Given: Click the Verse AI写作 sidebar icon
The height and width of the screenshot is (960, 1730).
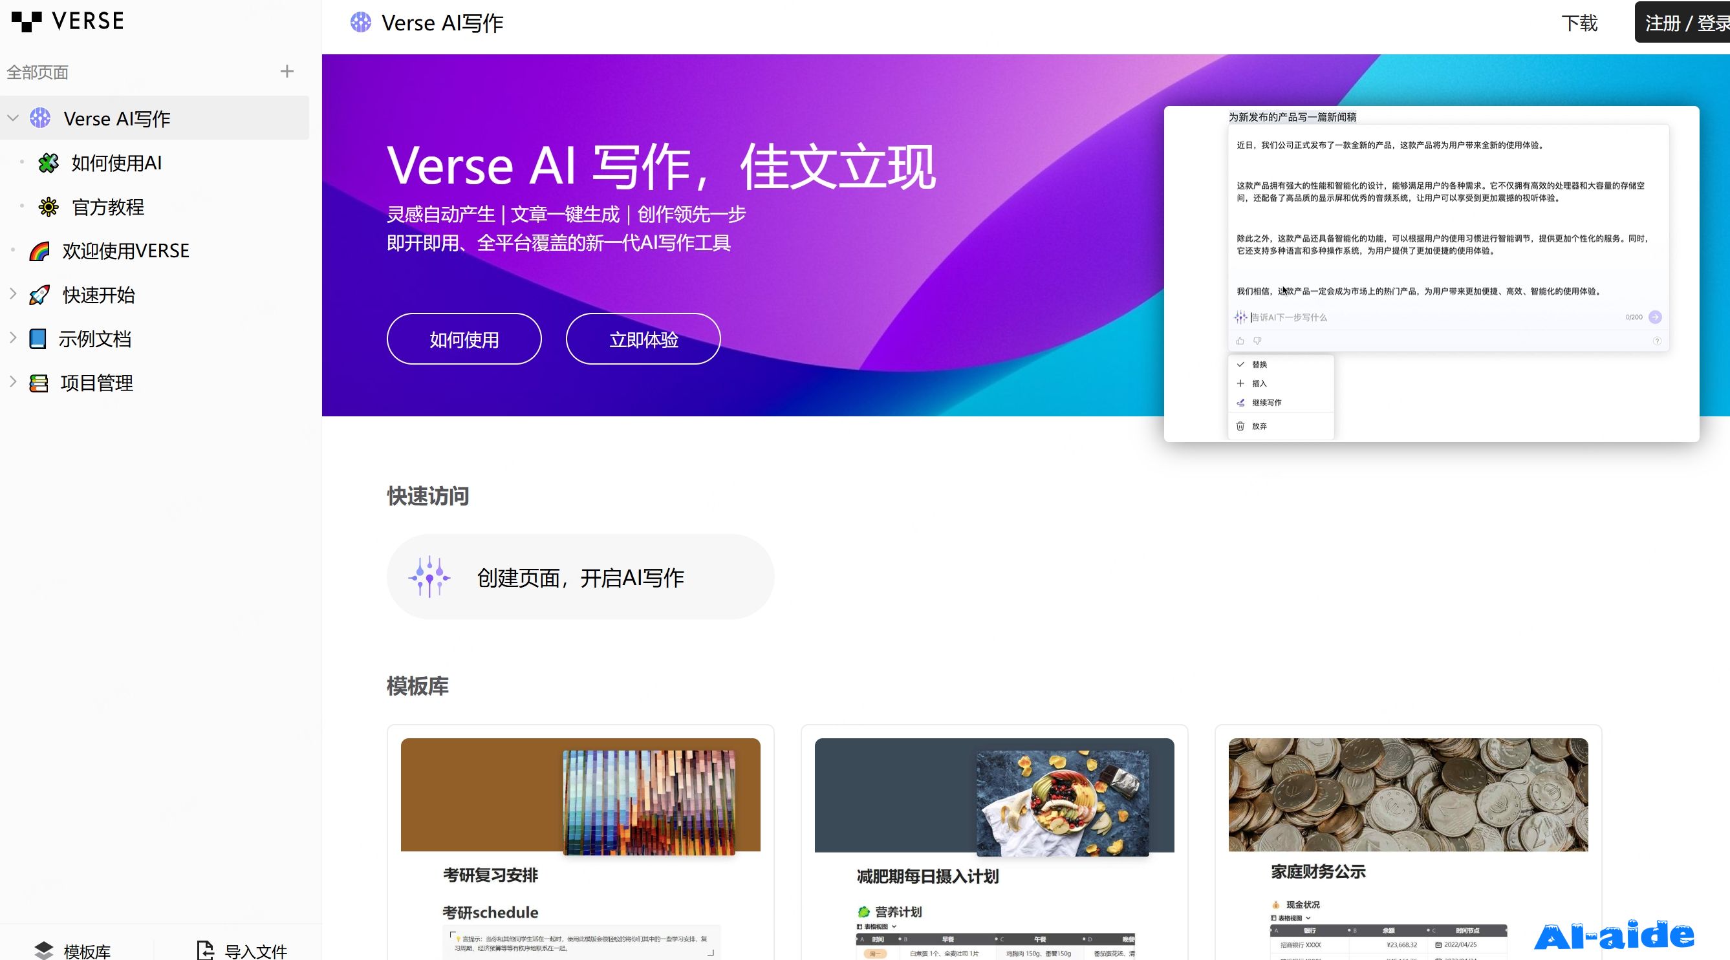Looking at the screenshot, I should click(40, 118).
